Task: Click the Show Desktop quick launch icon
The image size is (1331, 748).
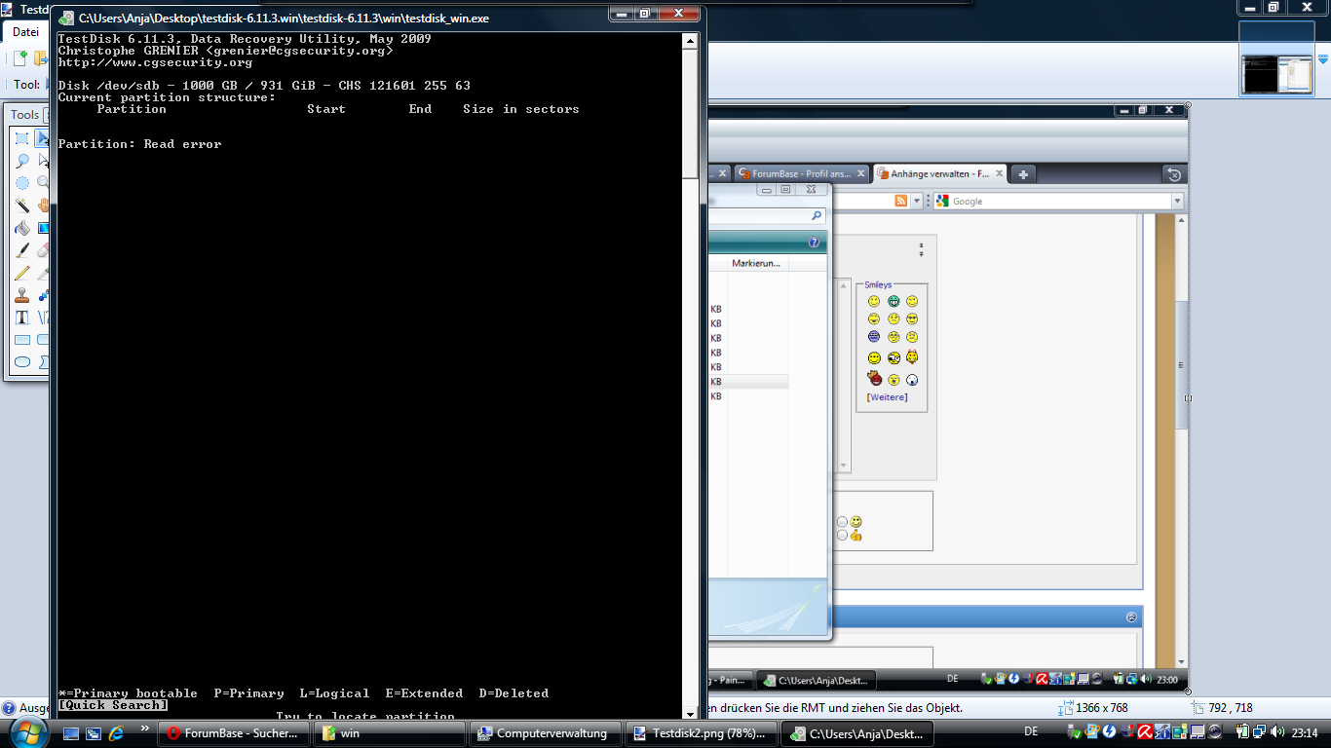Action: click(71, 732)
